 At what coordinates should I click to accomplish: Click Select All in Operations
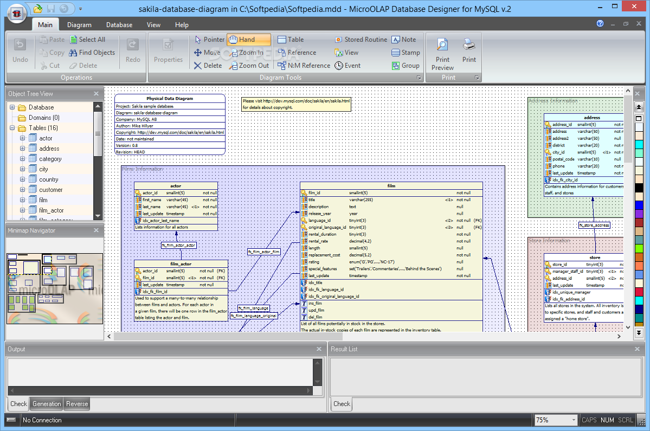[87, 40]
